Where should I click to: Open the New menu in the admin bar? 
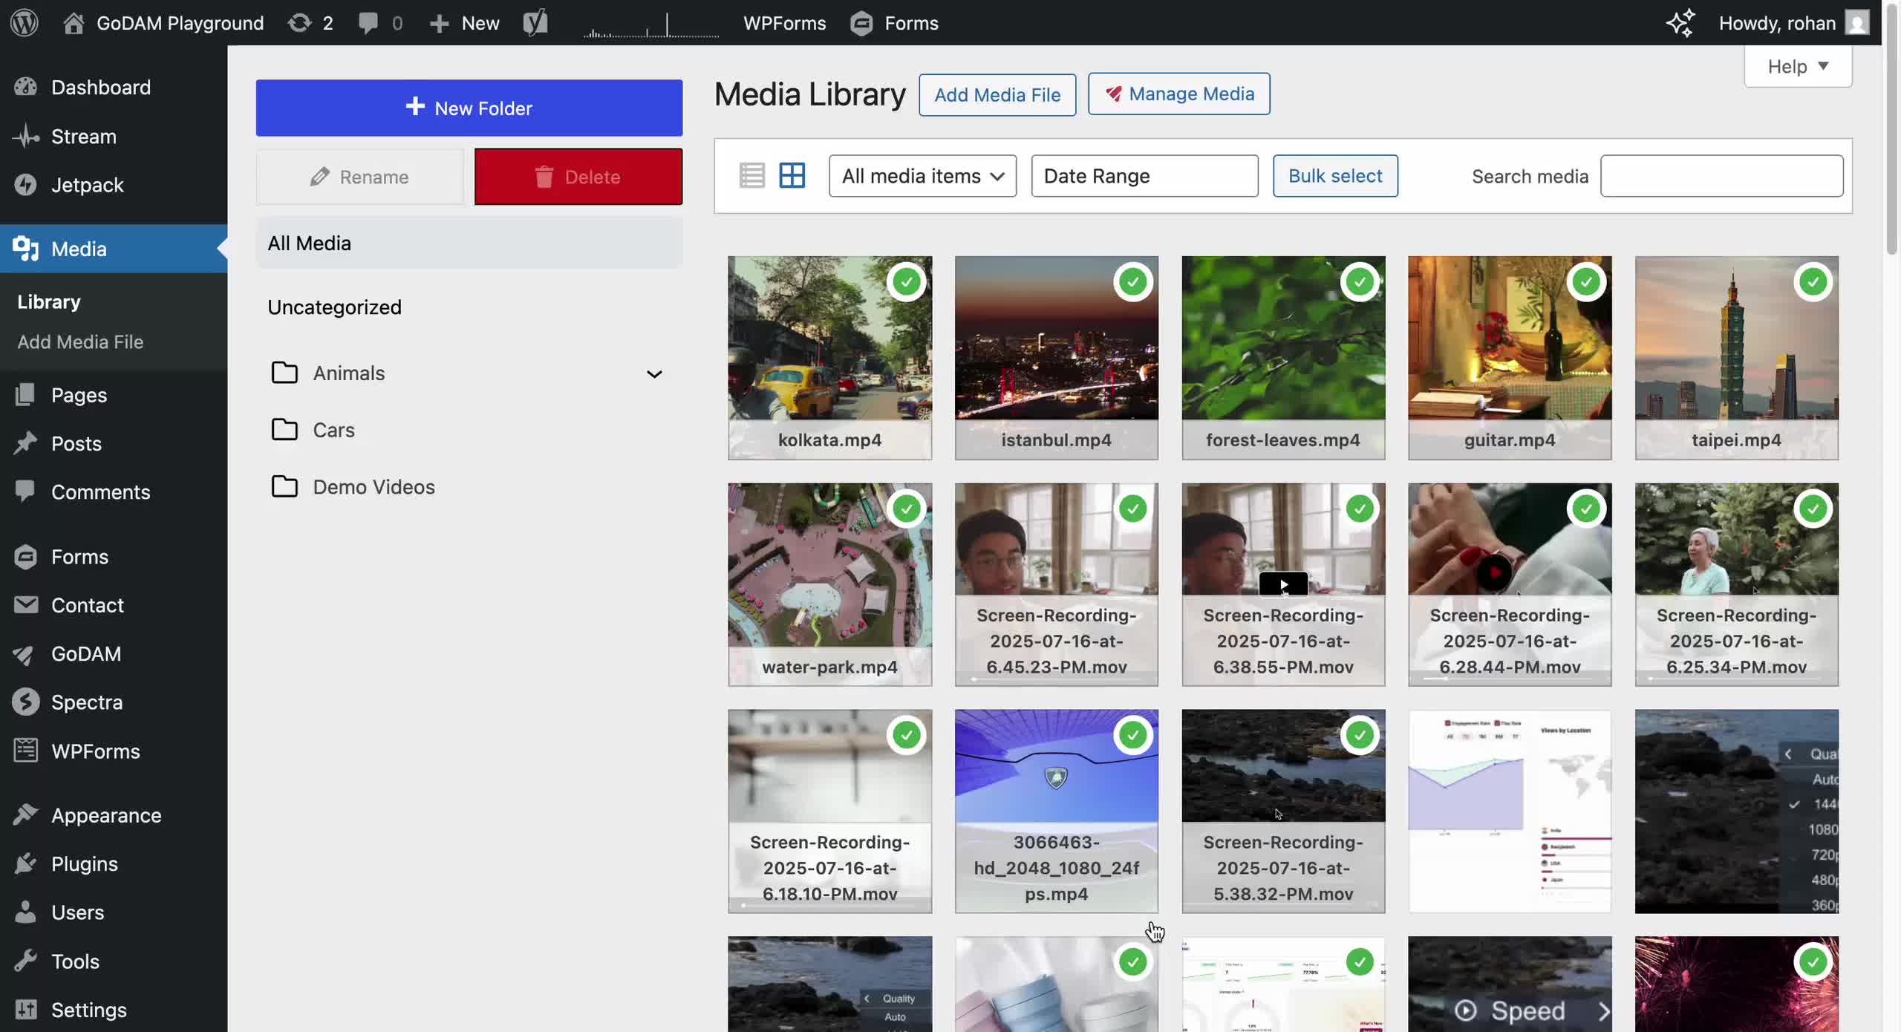point(463,23)
